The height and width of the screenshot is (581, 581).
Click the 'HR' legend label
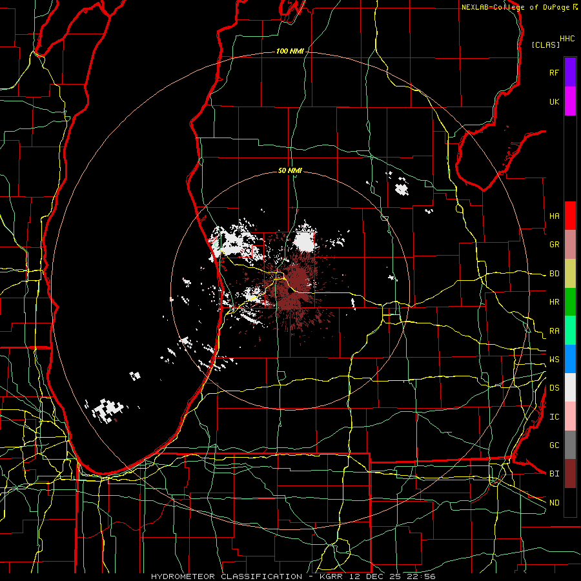(x=554, y=302)
